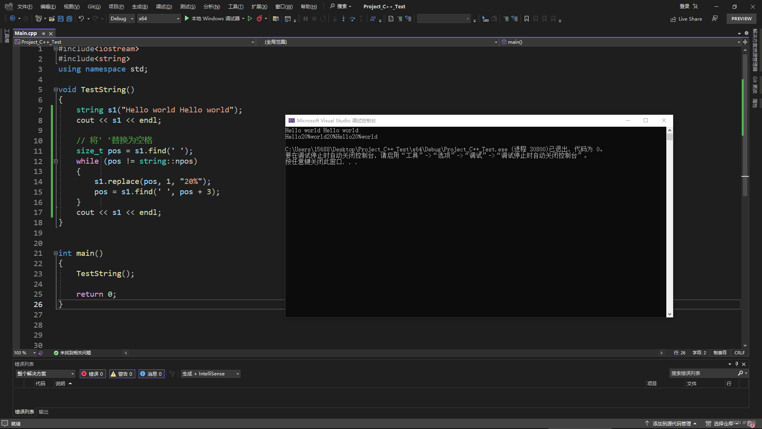Click the 未找到相关问题 status indicator
Image resolution: width=762 pixels, height=429 pixels.
[72, 353]
